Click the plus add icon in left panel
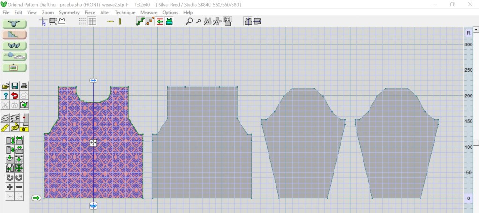The height and width of the screenshot is (213, 479). 10,187
